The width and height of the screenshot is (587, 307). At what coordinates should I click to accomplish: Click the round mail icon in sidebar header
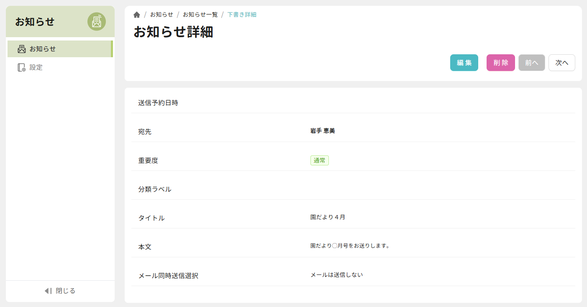coord(97,22)
